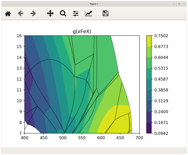Minimize the Figure 1 window
Image resolution: width=188 pixels, height=155 pixels.
pyautogui.click(x=174, y=4)
